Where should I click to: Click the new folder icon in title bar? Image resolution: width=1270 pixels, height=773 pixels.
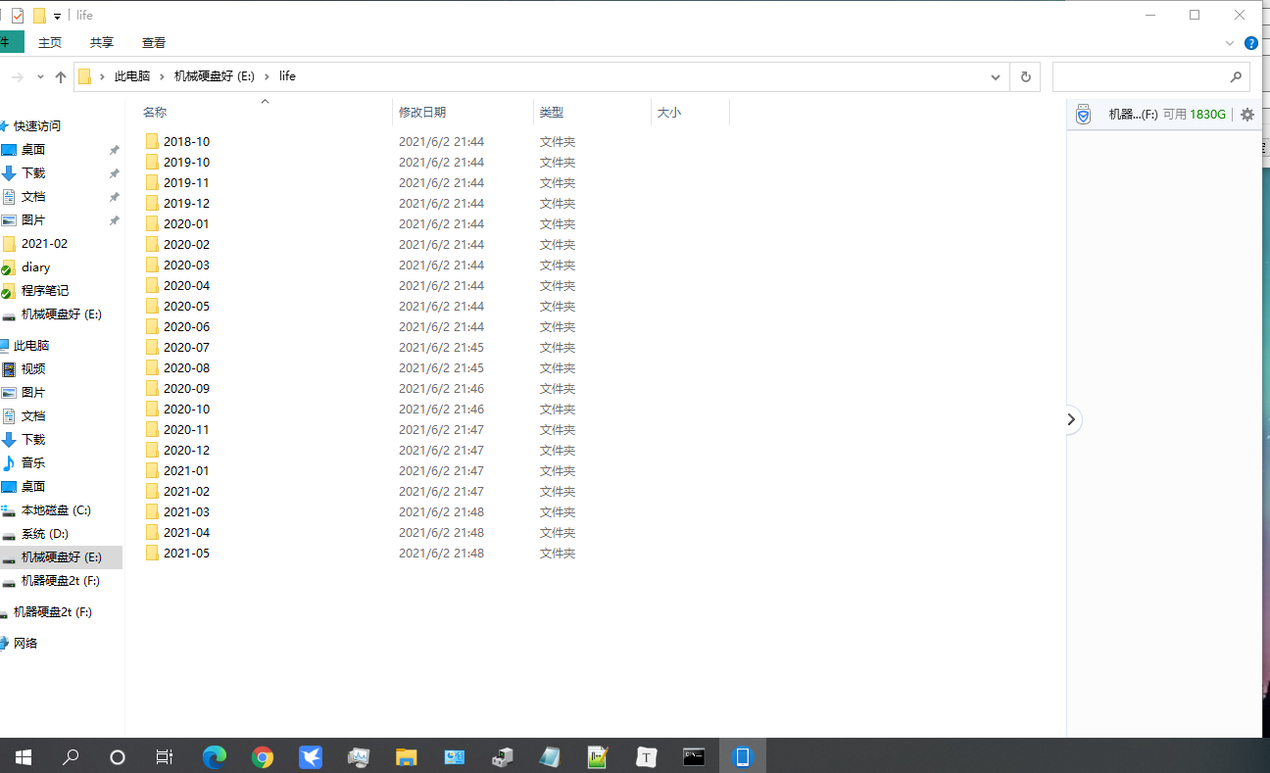click(x=39, y=16)
